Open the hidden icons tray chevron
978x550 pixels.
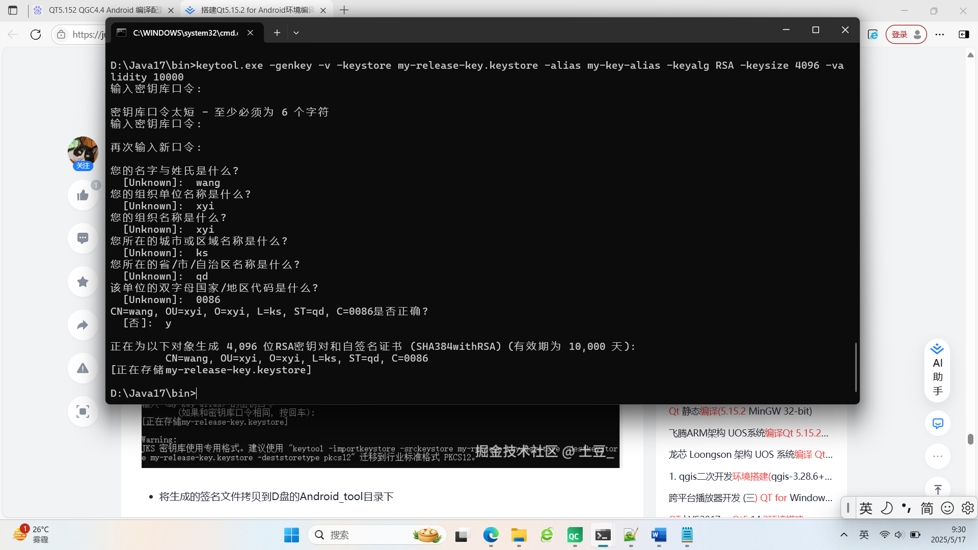coord(844,535)
